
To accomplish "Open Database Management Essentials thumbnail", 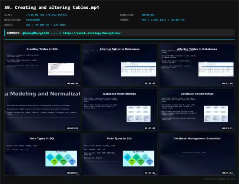I will (197, 154).
